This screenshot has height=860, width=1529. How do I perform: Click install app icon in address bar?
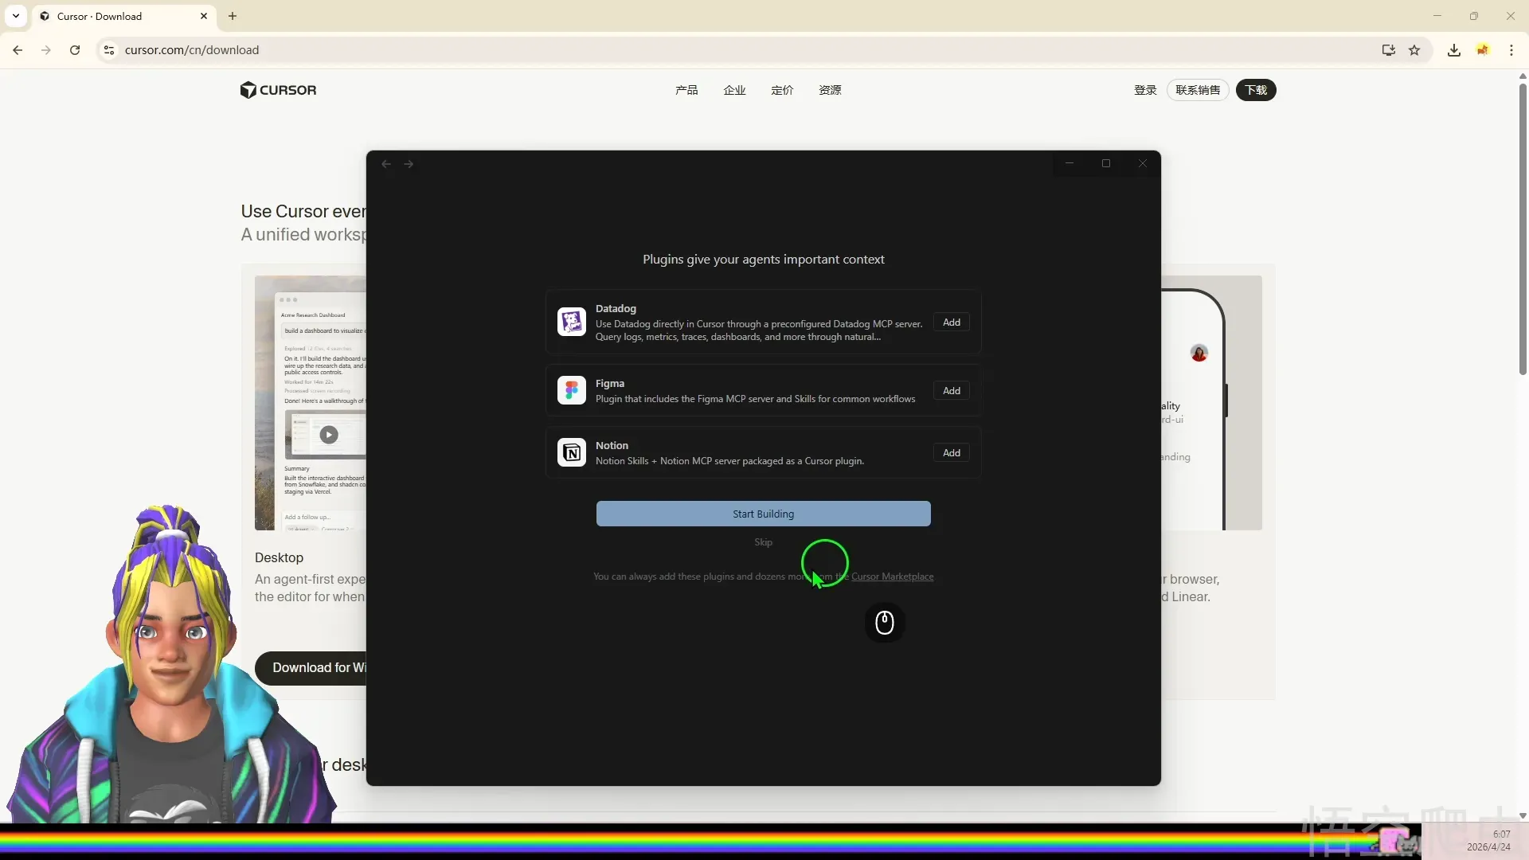coord(1388,50)
